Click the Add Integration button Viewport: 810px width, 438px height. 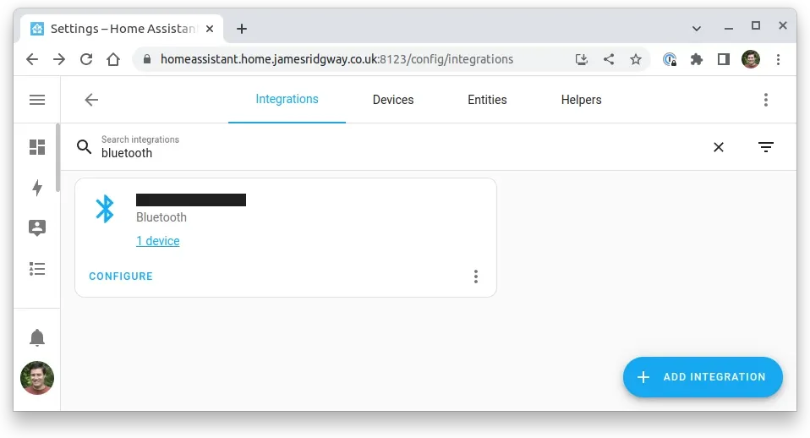[x=703, y=377]
